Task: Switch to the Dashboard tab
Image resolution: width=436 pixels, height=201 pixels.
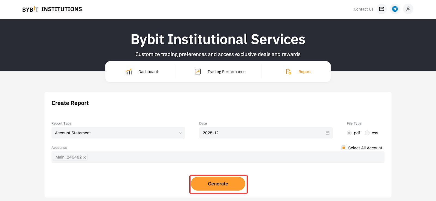Action: [x=148, y=72]
